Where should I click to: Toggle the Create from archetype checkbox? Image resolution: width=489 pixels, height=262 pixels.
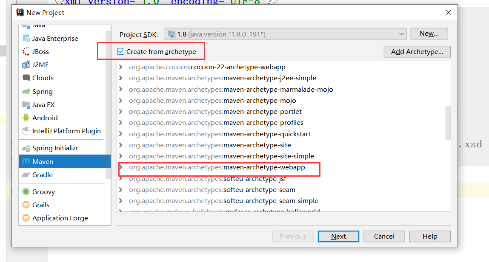tap(121, 51)
